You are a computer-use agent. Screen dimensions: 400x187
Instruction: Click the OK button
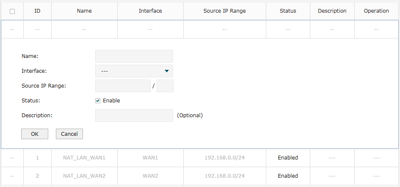click(35, 134)
